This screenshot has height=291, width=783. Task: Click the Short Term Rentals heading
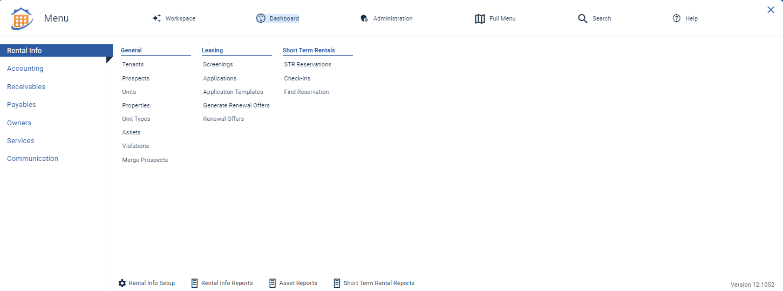(309, 50)
